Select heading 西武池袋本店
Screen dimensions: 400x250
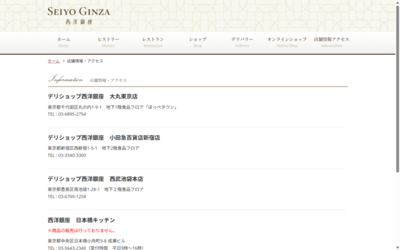pyautogui.click(x=126, y=179)
